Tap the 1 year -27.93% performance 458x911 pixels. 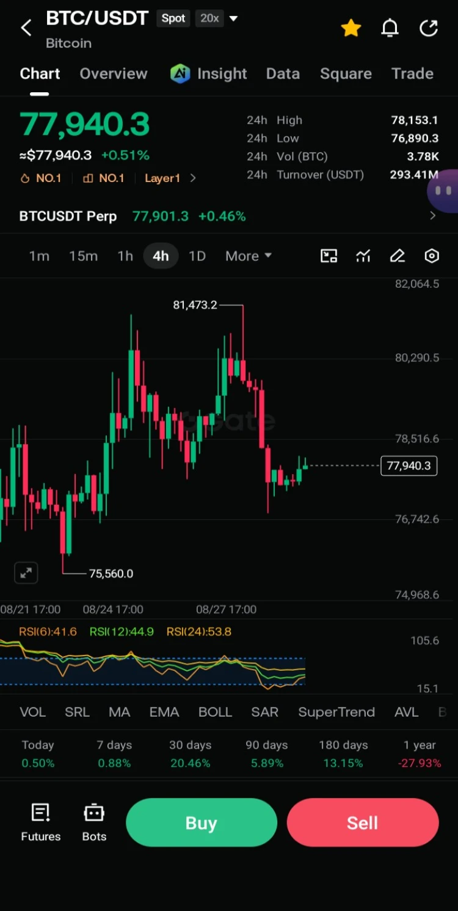[420, 754]
